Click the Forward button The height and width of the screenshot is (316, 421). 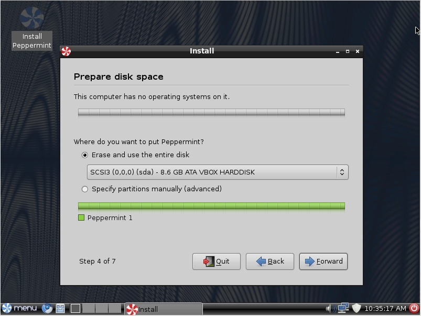click(x=323, y=261)
